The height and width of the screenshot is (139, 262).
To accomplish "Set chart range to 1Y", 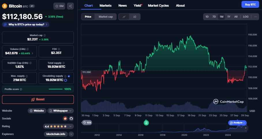I will (x=229, y=17).
